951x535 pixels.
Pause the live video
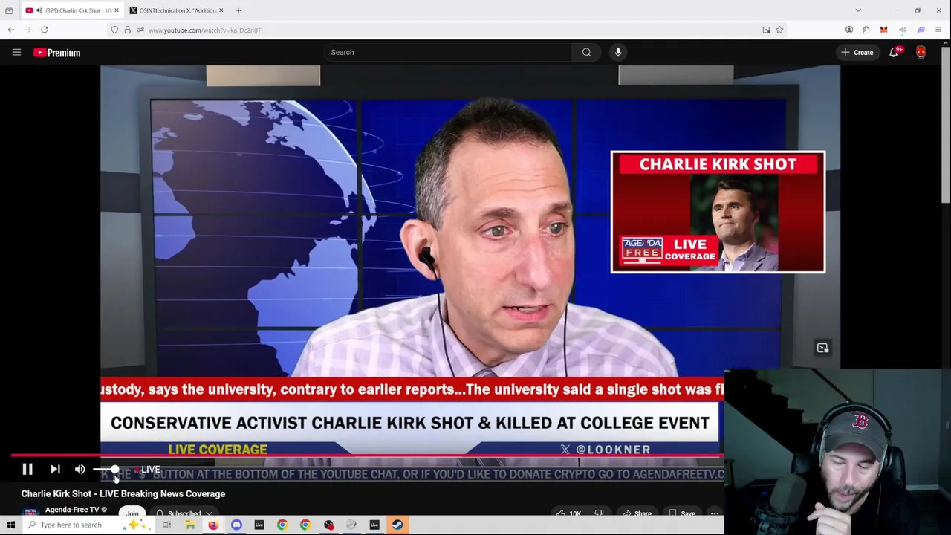[x=27, y=469]
